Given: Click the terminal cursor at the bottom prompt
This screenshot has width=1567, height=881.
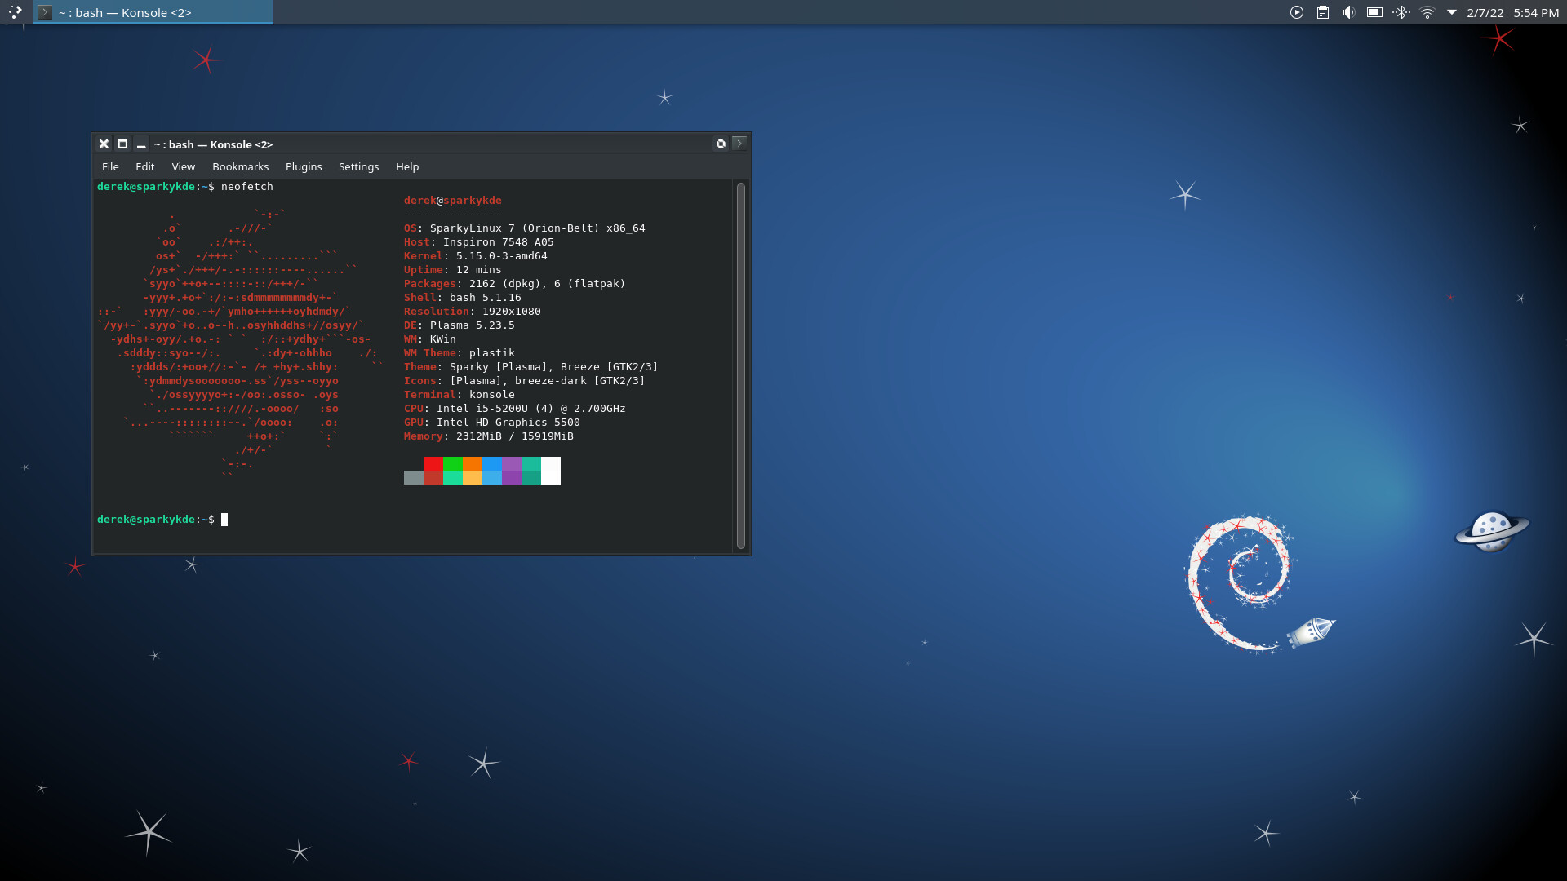Looking at the screenshot, I should tap(224, 520).
